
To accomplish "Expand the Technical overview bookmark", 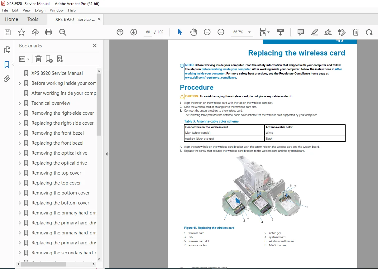I will (x=20, y=103).
